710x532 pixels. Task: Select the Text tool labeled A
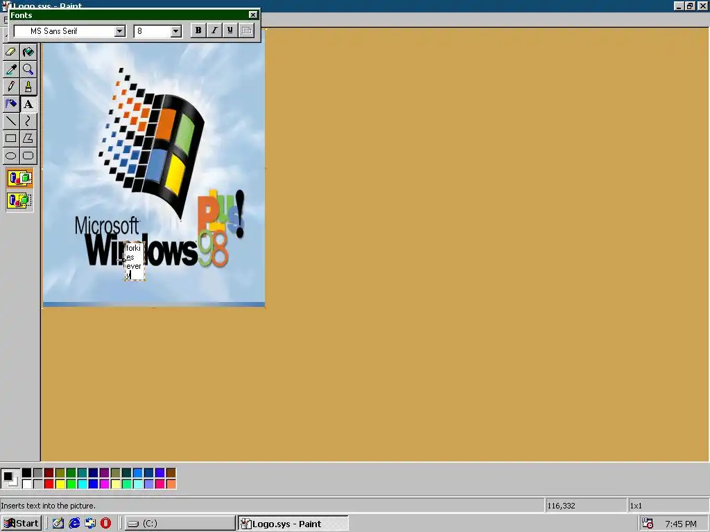pos(28,104)
